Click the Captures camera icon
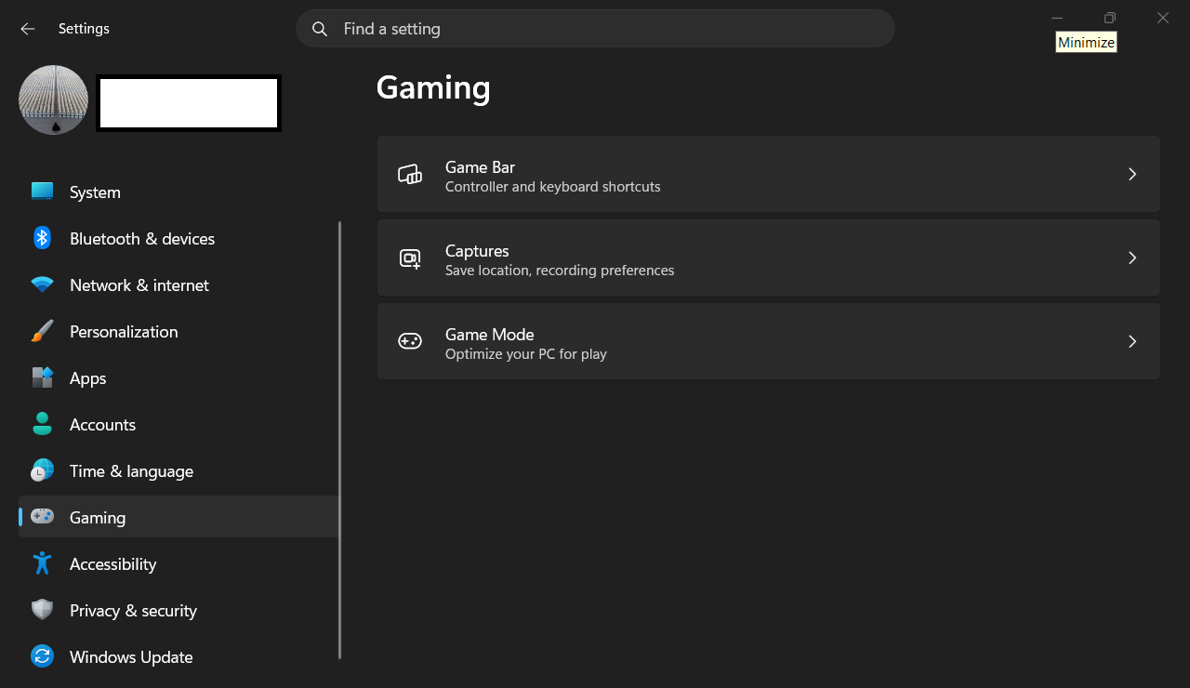The width and height of the screenshot is (1190, 688). (410, 258)
